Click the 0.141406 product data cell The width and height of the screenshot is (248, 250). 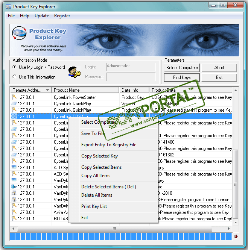195,142
